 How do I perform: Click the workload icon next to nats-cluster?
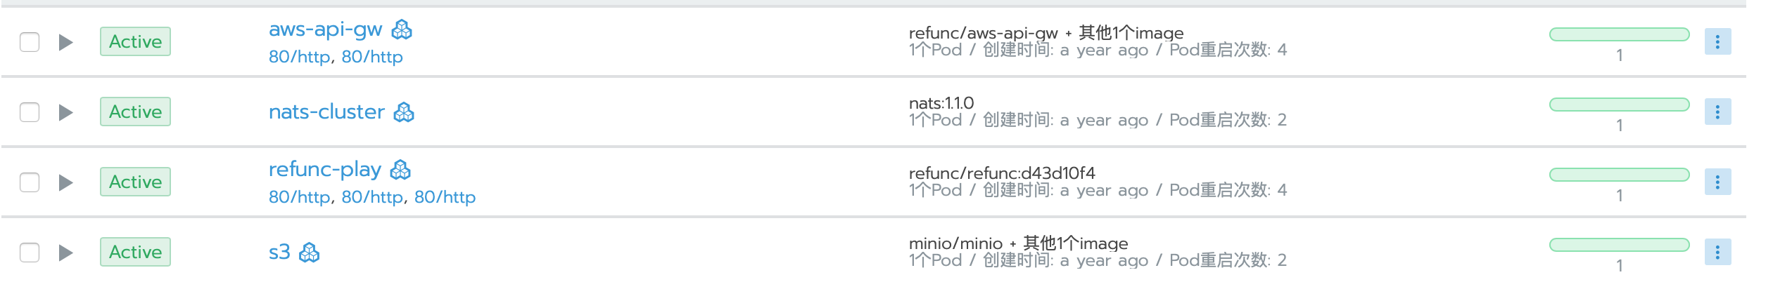tap(404, 112)
